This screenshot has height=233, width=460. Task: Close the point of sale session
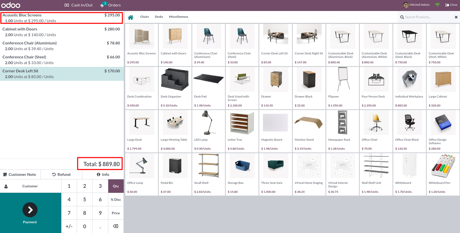click(x=451, y=5)
